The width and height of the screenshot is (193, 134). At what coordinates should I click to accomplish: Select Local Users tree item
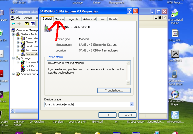32,46
